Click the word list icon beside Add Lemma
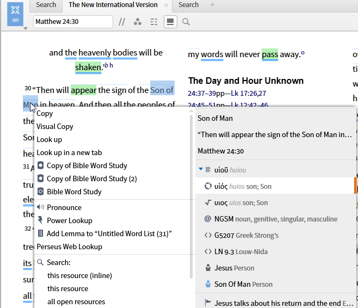Image resolution: width=358 pixels, height=308 pixels. coord(40,233)
